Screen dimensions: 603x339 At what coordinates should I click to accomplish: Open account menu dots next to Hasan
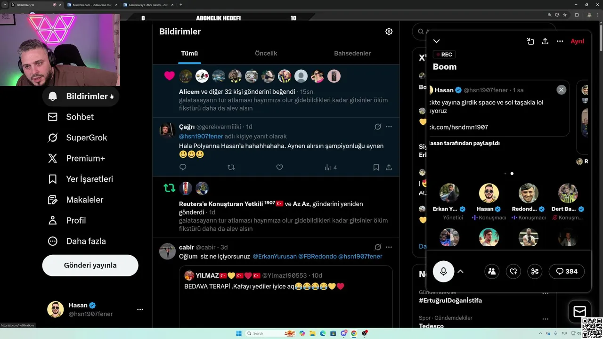[x=140, y=309]
